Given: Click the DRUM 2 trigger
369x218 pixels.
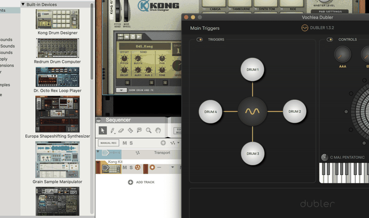Looking at the screenshot, I should pyautogui.click(x=295, y=111).
